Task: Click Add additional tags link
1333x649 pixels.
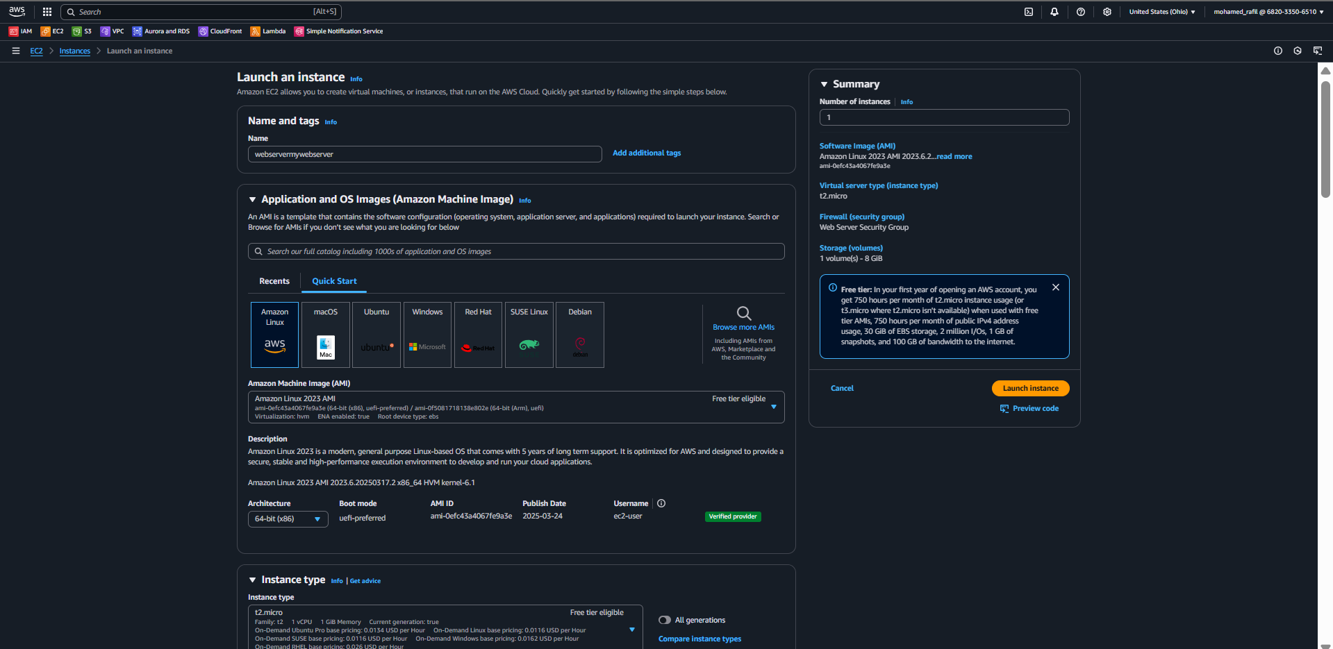Action: click(647, 153)
